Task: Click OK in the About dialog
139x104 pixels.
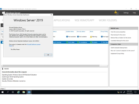Action: [x=48, y=55]
